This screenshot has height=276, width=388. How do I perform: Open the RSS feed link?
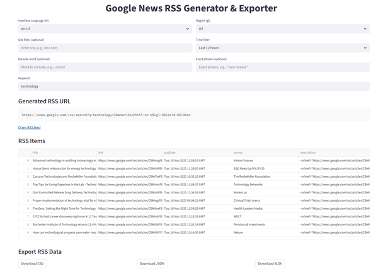click(30, 127)
